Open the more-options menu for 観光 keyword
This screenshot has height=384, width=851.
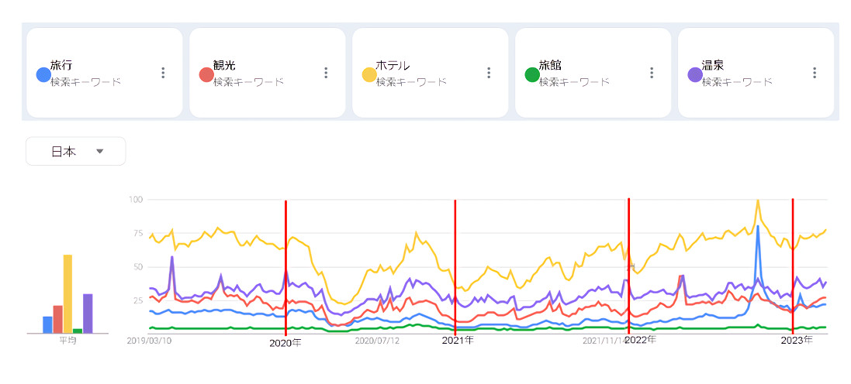pos(326,73)
